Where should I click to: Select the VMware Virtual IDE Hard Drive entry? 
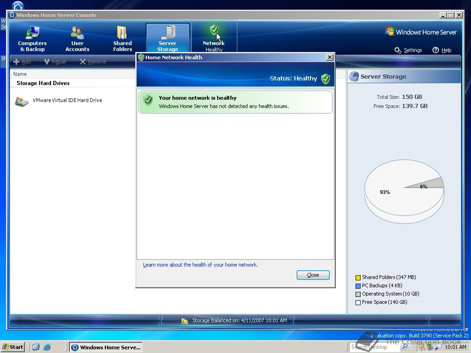[x=67, y=100]
